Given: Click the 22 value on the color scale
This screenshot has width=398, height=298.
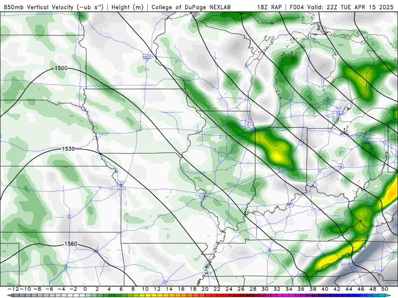Looking at the screenshot, I should click(217, 289).
